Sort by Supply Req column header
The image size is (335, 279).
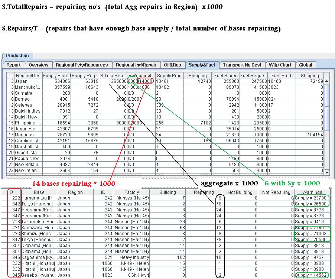[x=85, y=76]
